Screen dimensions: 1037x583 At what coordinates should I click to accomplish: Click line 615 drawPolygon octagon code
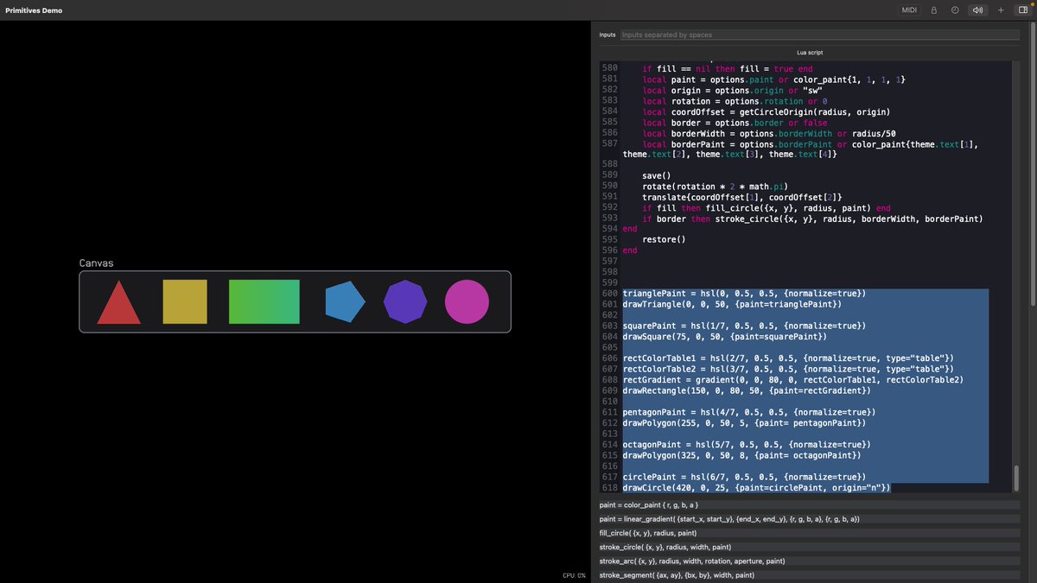coord(741,455)
